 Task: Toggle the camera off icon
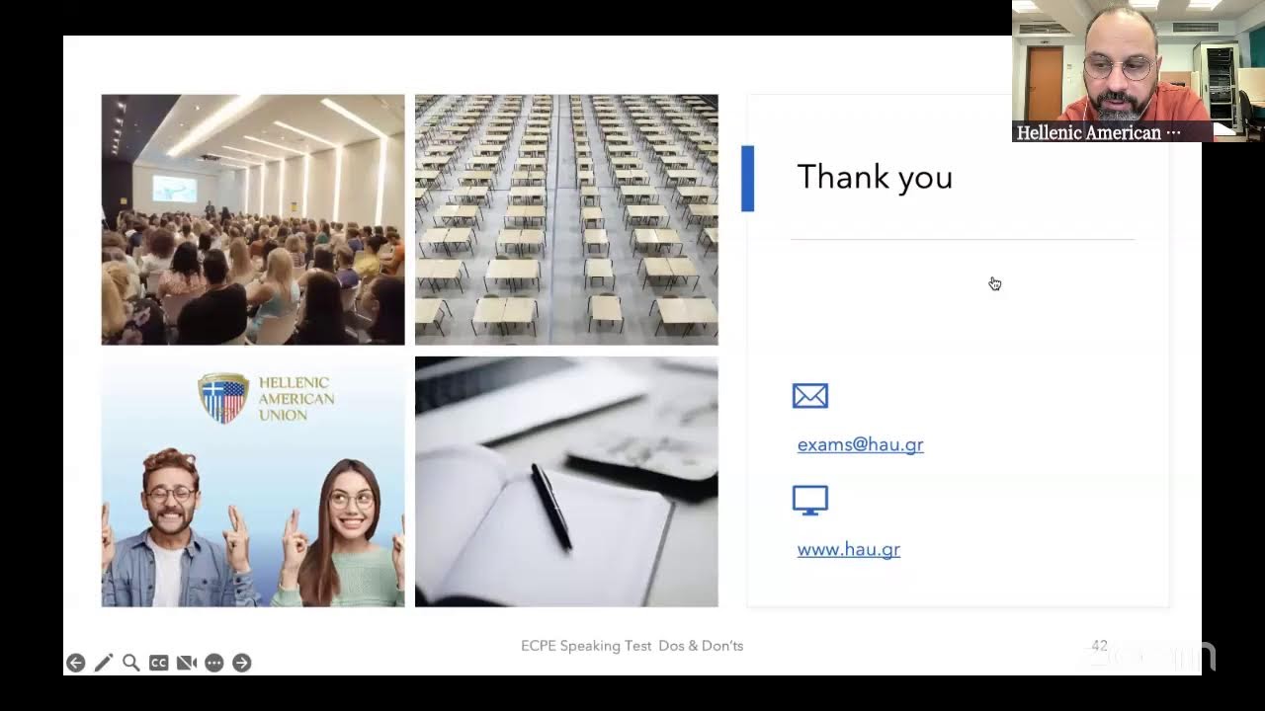click(x=186, y=663)
